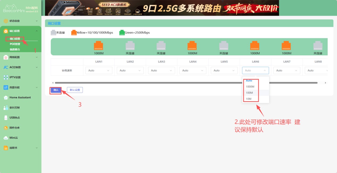Open the POE管理 submenu item
Viewport: 337px width, 173px height.
[x=15, y=44]
